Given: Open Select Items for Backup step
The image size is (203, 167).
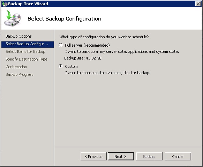Looking at the screenshot, I should [25, 51].
